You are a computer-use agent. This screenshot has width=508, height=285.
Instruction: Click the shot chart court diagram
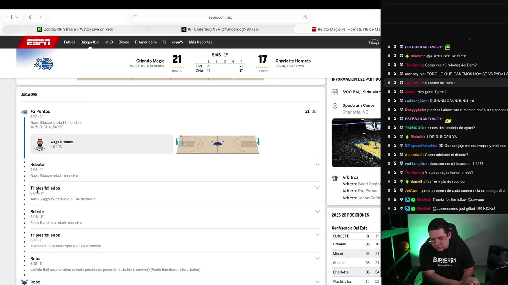pyautogui.click(x=217, y=144)
